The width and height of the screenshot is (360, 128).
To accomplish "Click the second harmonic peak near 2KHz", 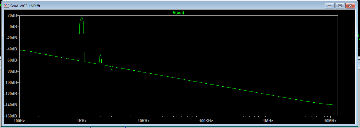I will (x=100, y=55).
